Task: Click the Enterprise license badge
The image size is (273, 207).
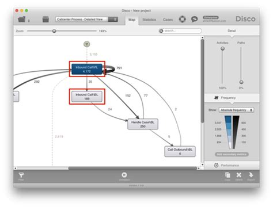Action: coord(211,17)
